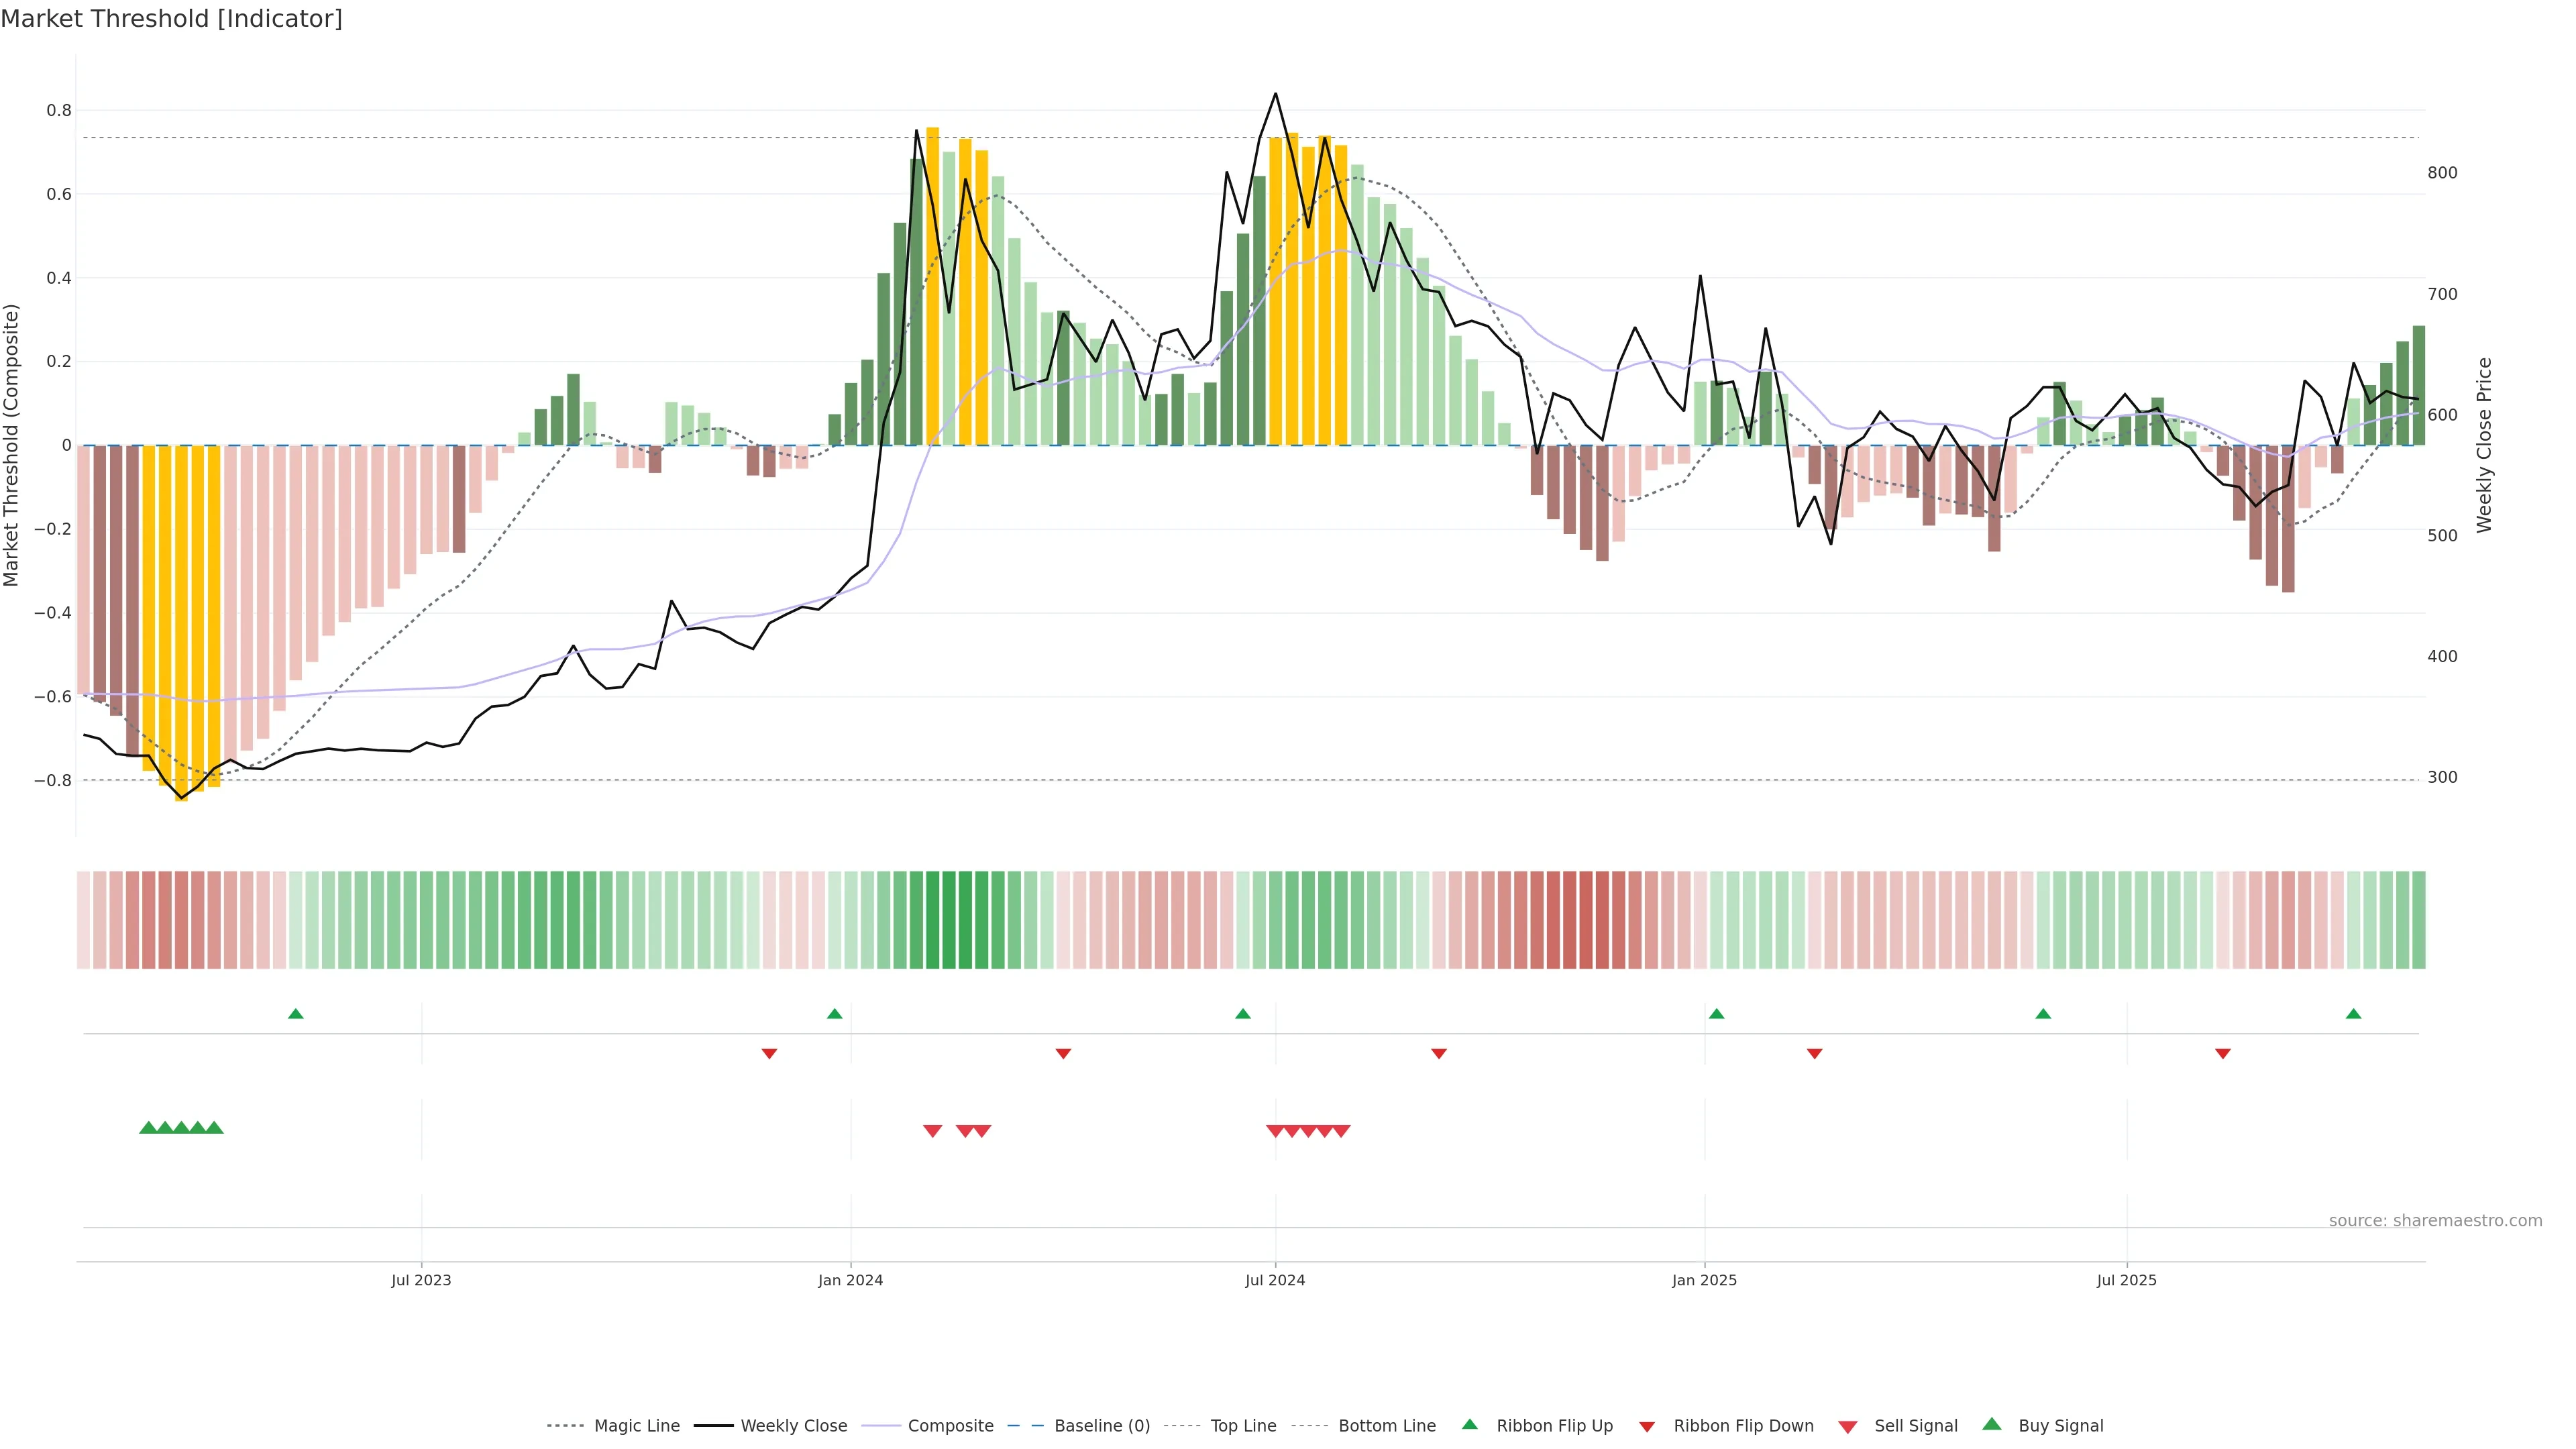2576x1449 pixels.
Task: Click the Market Threshold [Indicator] title
Action: point(171,19)
